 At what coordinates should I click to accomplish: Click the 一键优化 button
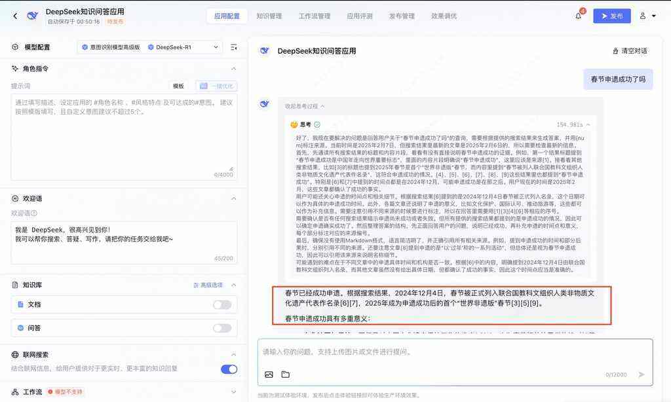point(216,86)
